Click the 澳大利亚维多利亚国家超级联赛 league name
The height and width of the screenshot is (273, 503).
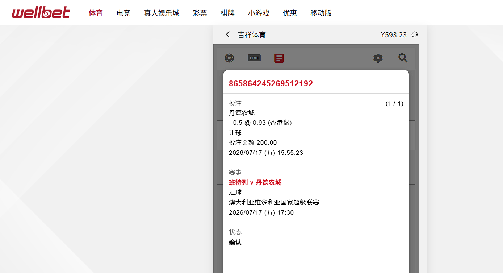[274, 202]
